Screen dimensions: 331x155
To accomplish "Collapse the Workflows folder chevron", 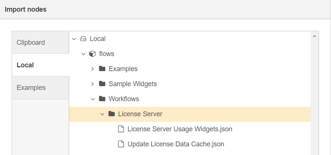I will click(x=93, y=99).
